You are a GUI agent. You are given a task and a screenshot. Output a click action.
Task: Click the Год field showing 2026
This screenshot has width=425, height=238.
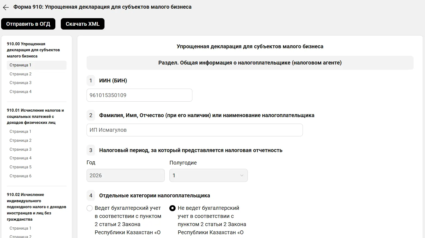pyautogui.click(x=125, y=175)
